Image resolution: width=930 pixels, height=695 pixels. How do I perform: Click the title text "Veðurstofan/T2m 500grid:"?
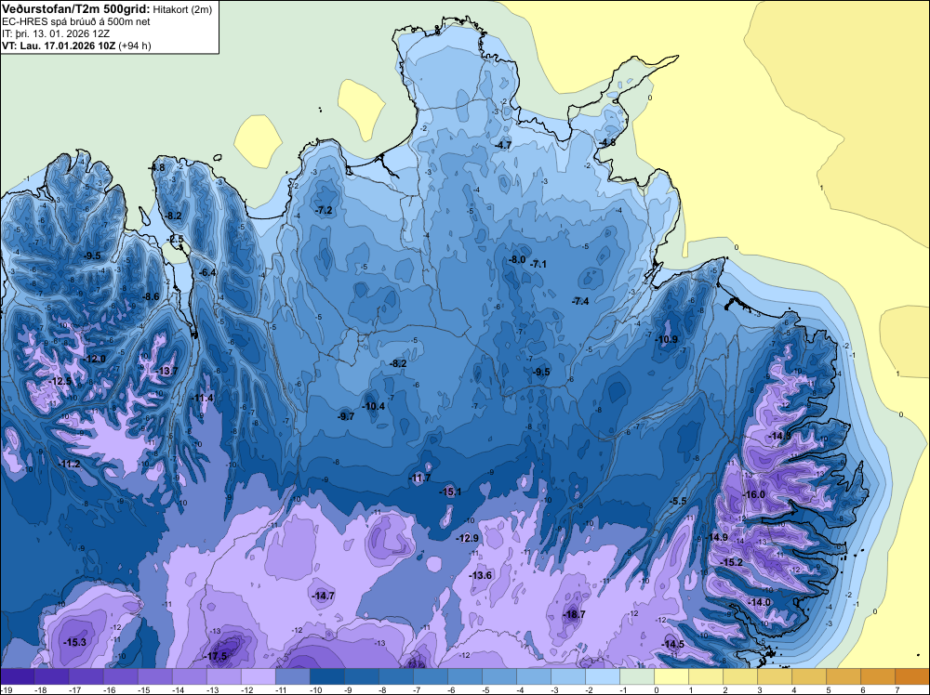(x=76, y=9)
